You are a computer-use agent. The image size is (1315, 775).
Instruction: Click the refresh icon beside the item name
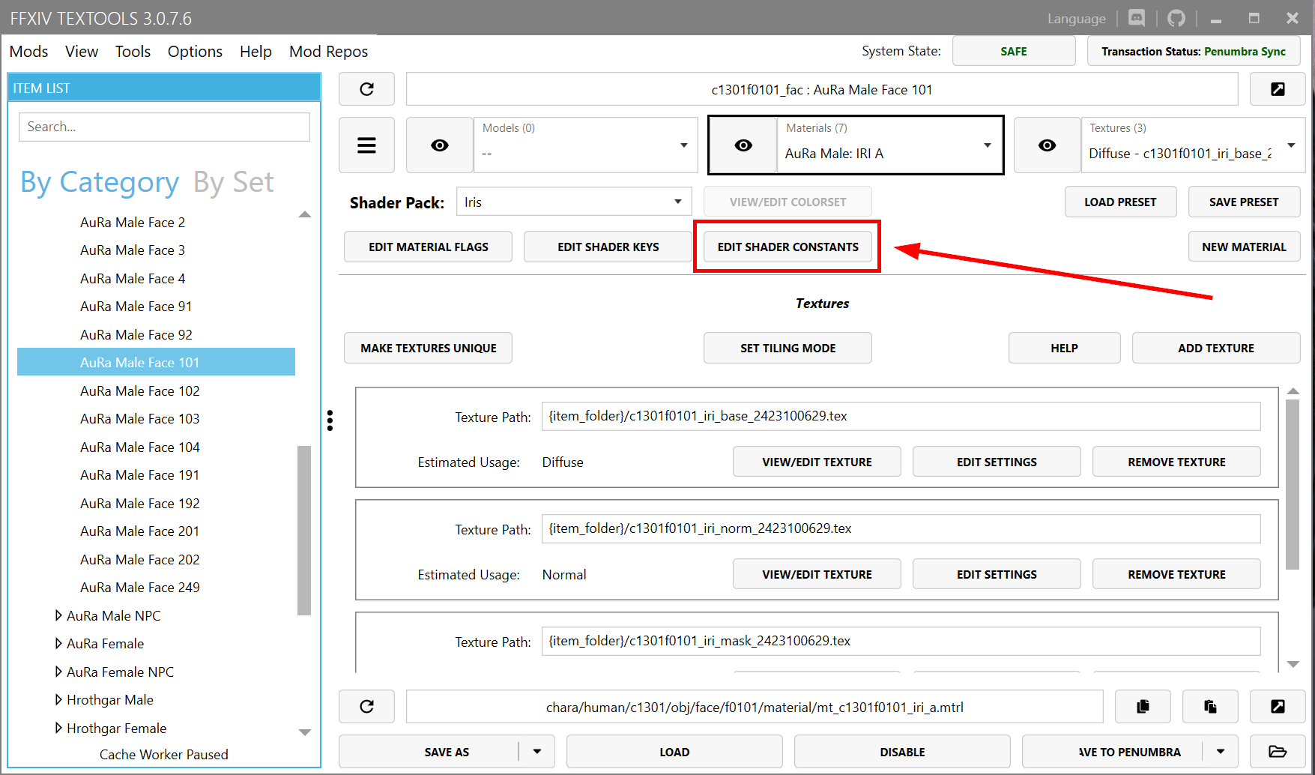point(366,89)
